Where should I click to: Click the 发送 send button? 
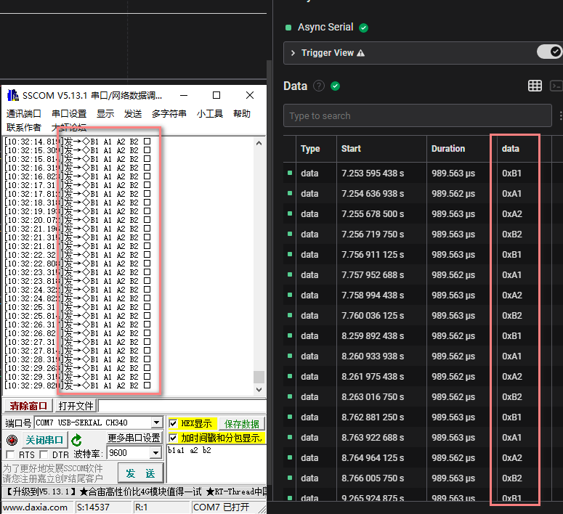coord(140,473)
